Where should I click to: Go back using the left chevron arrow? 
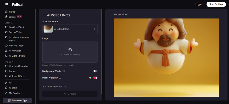click(44, 15)
